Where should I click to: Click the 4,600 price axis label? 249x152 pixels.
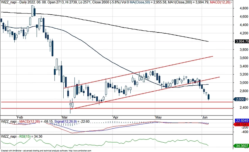[244, 17]
